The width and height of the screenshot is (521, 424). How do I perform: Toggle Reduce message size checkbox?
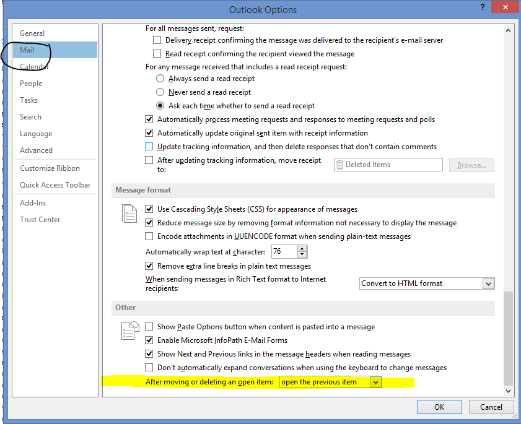point(149,223)
